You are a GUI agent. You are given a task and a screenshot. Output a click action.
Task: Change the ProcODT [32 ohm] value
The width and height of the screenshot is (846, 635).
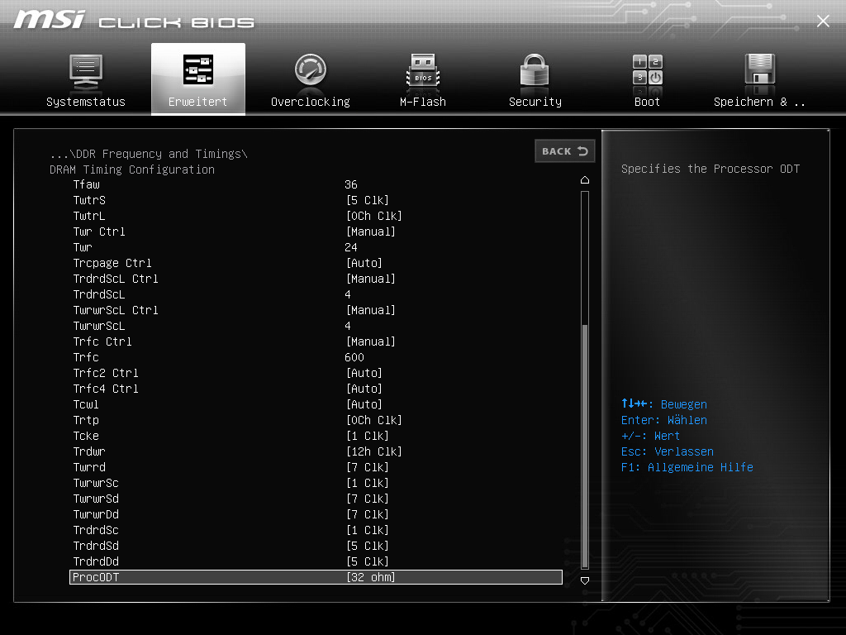coord(371,577)
